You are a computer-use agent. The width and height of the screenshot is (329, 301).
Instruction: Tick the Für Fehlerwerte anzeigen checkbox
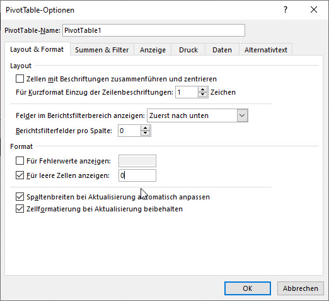pos(20,161)
